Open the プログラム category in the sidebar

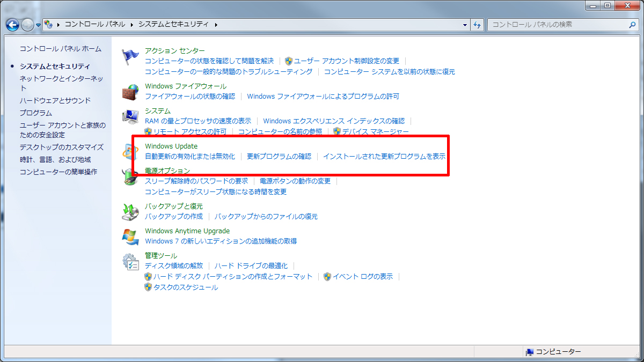coord(36,113)
